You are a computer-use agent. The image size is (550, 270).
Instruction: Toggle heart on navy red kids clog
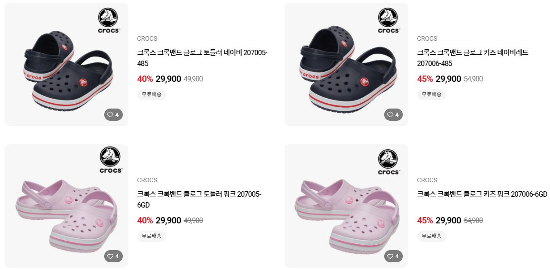(394, 115)
